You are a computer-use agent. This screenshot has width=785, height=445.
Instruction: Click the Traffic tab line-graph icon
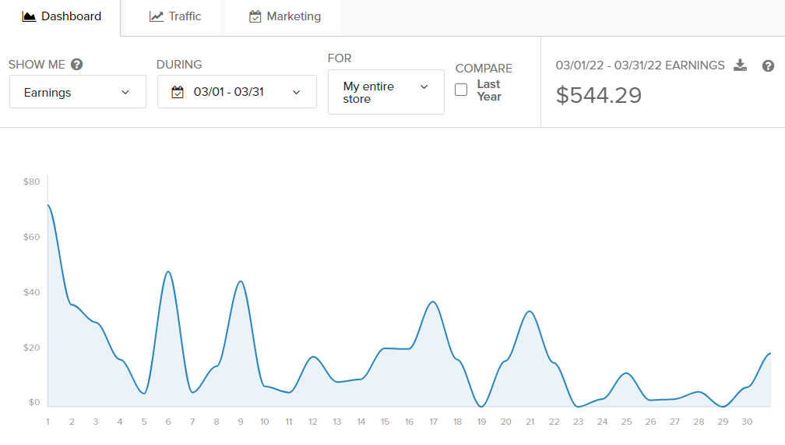(157, 16)
